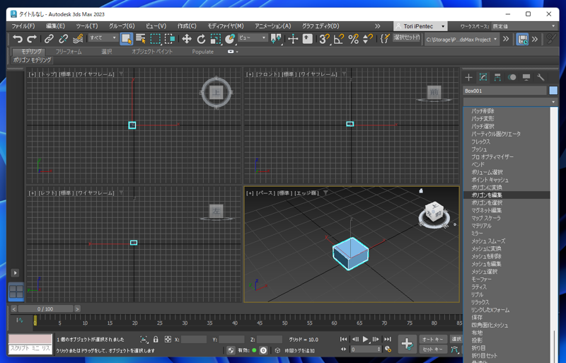Click Use Pivot Point Center icon
This screenshot has height=363, width=566.
(x=276, y=39)
